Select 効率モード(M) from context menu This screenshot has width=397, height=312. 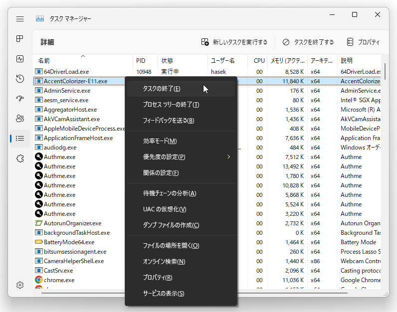[x=181, y=141]
